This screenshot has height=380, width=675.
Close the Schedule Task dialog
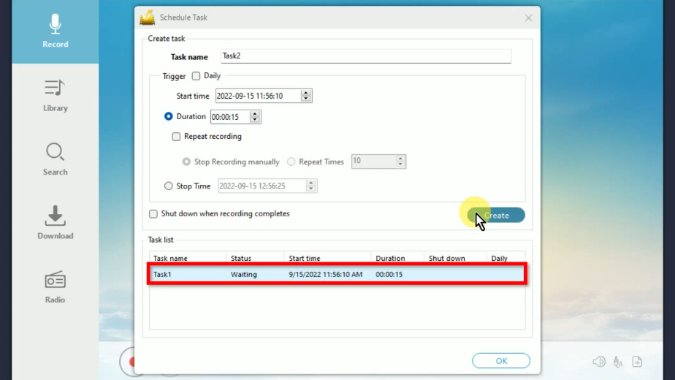click(x=528, y=18)
